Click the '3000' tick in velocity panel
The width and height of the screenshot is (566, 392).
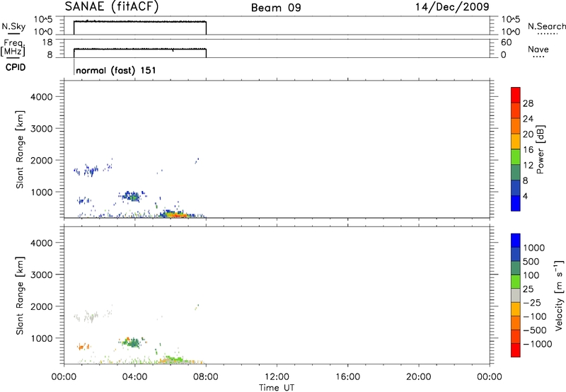pos(42,275)
